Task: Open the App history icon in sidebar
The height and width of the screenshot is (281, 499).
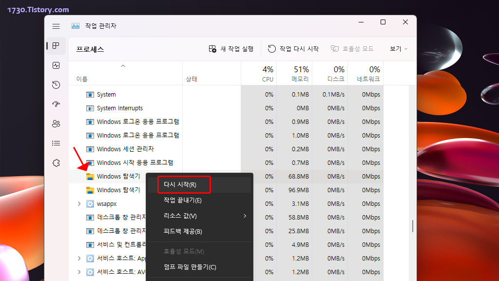Action: pos(56,85)
